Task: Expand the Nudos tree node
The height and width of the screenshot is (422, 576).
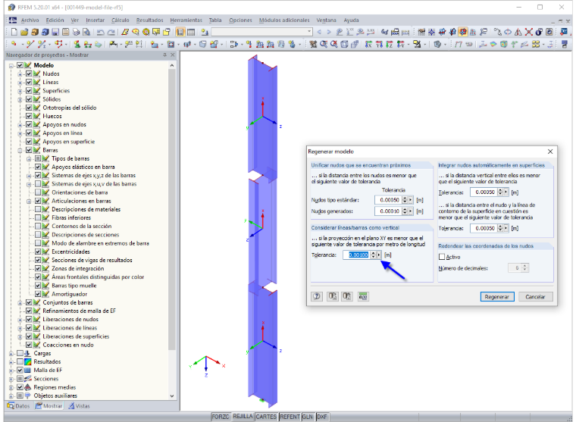Action: click(x=20, y=73)
